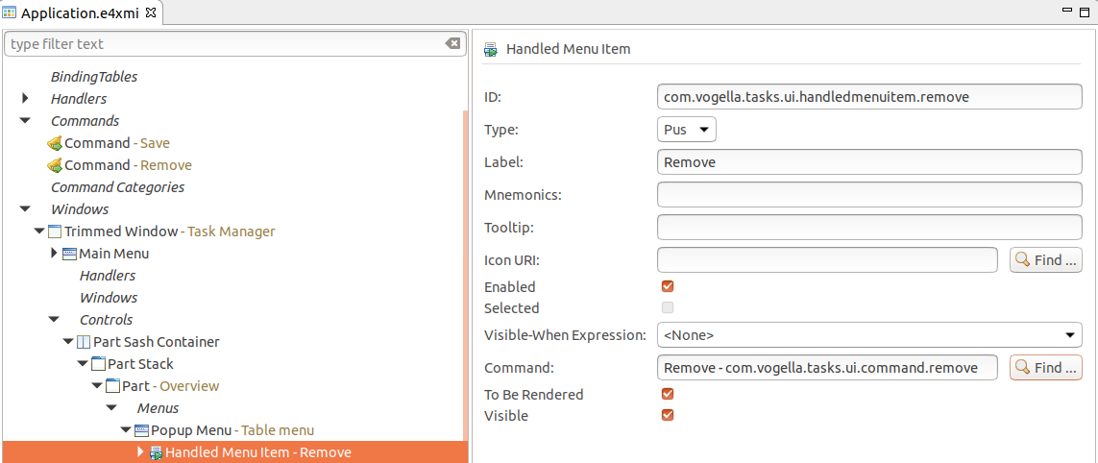This screenshot has height=463, width=1098.
Task: Select the Trimmed Window icon
Action: pyautogui.click(x=55, y=231)
